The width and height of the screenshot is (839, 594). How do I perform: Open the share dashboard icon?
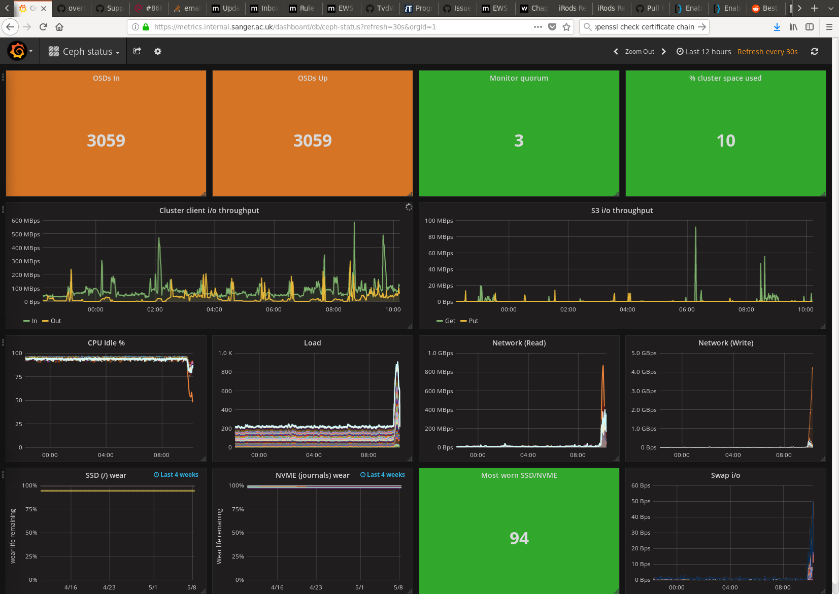coord(137,51)
